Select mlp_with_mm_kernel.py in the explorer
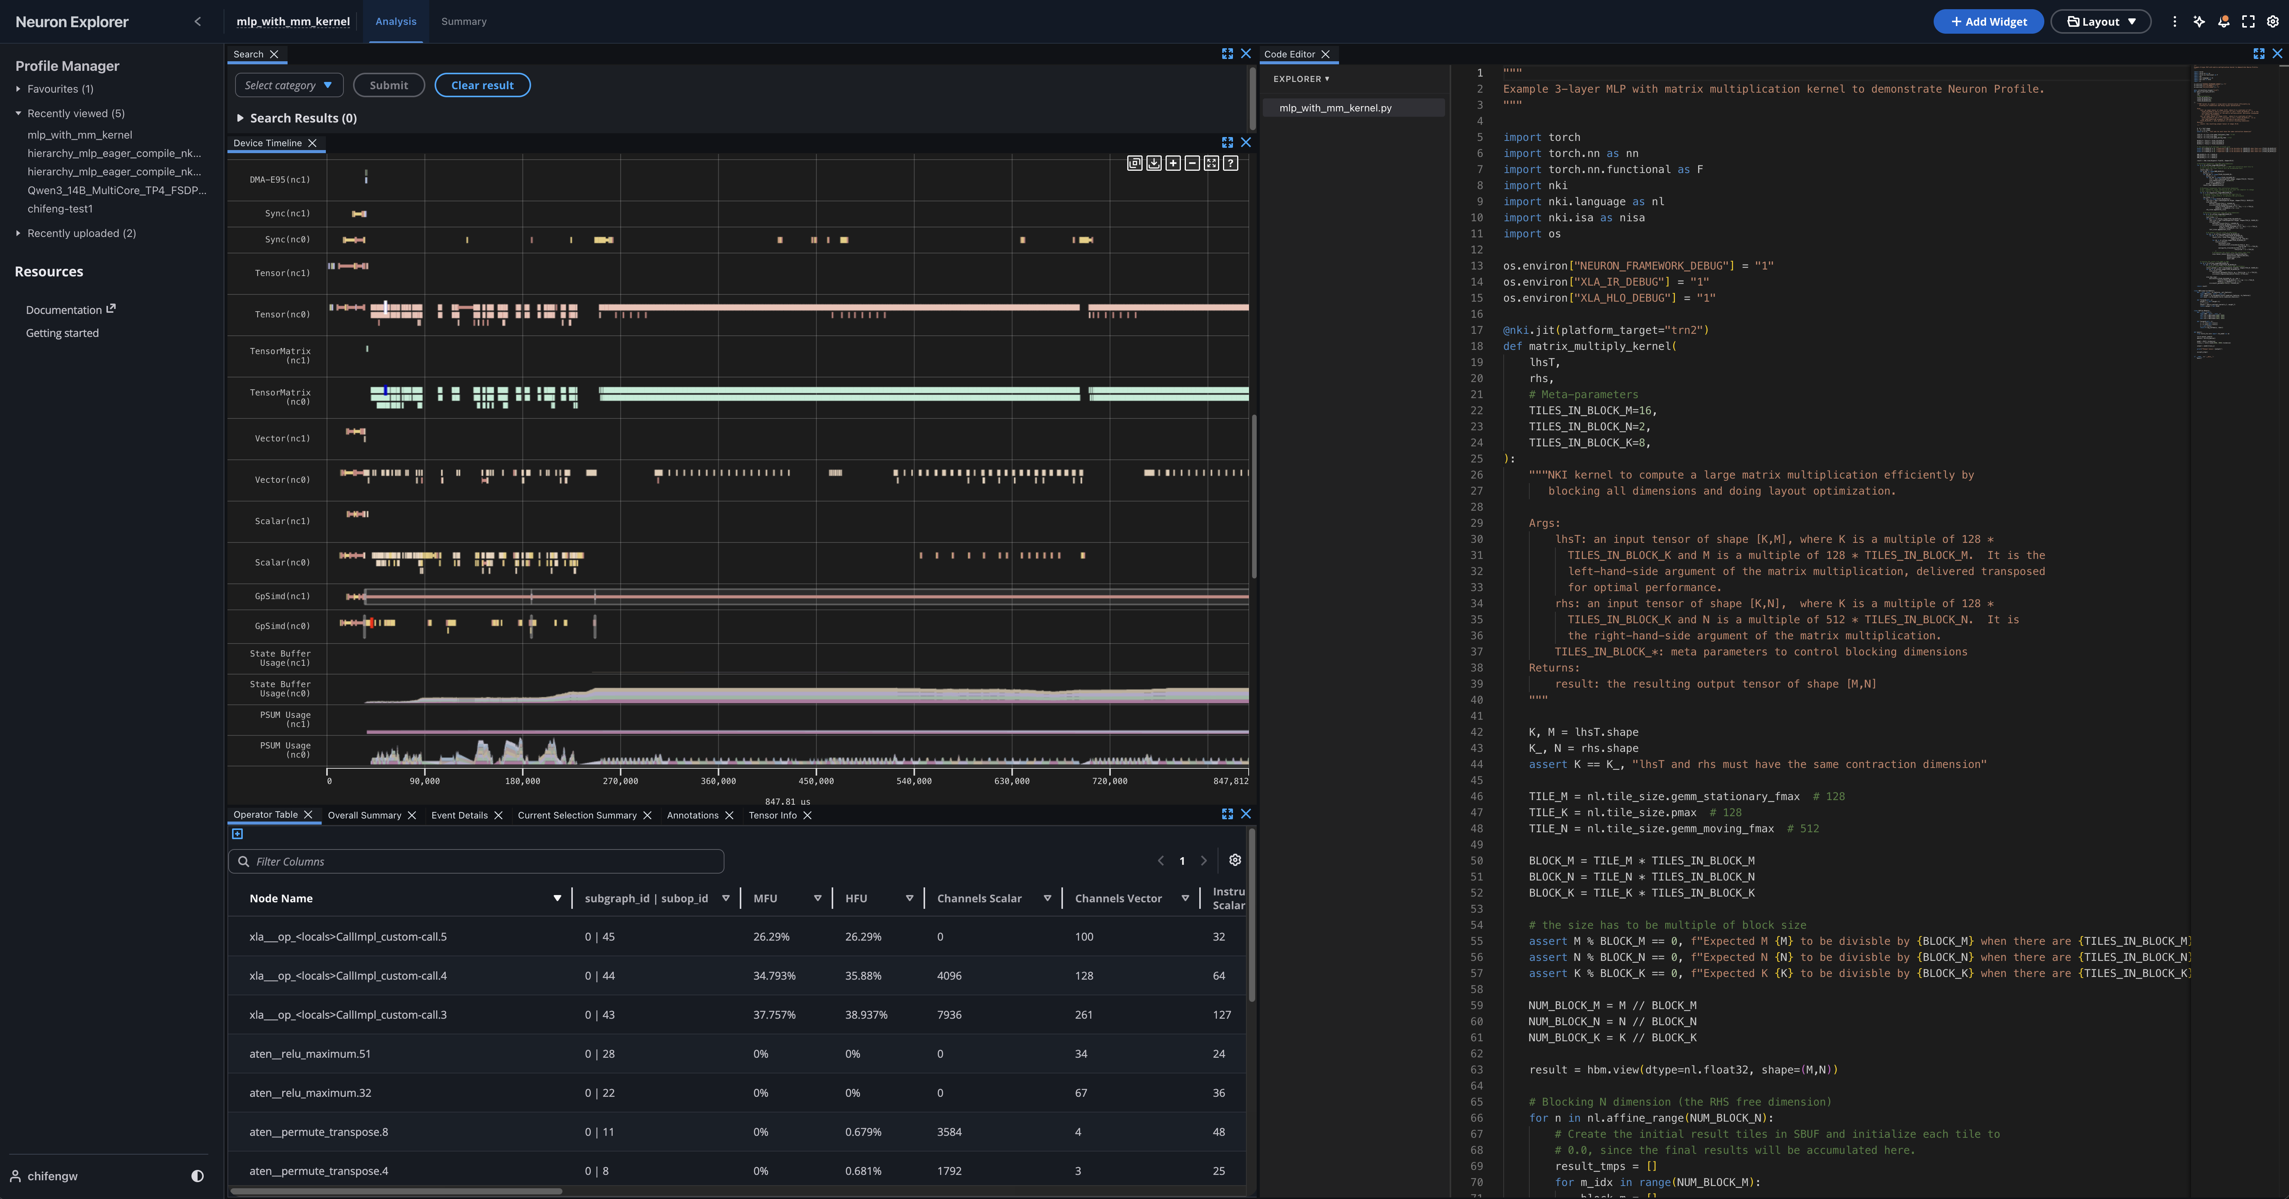Screen dimensions: 2289x1199 1353,108
